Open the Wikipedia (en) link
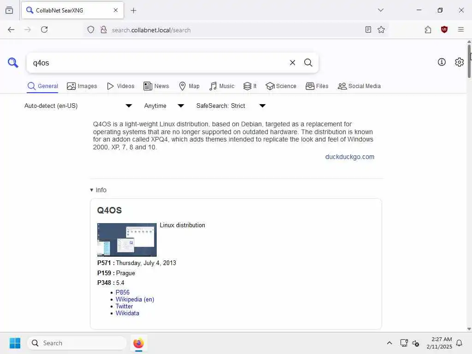 tap(135, 299)
